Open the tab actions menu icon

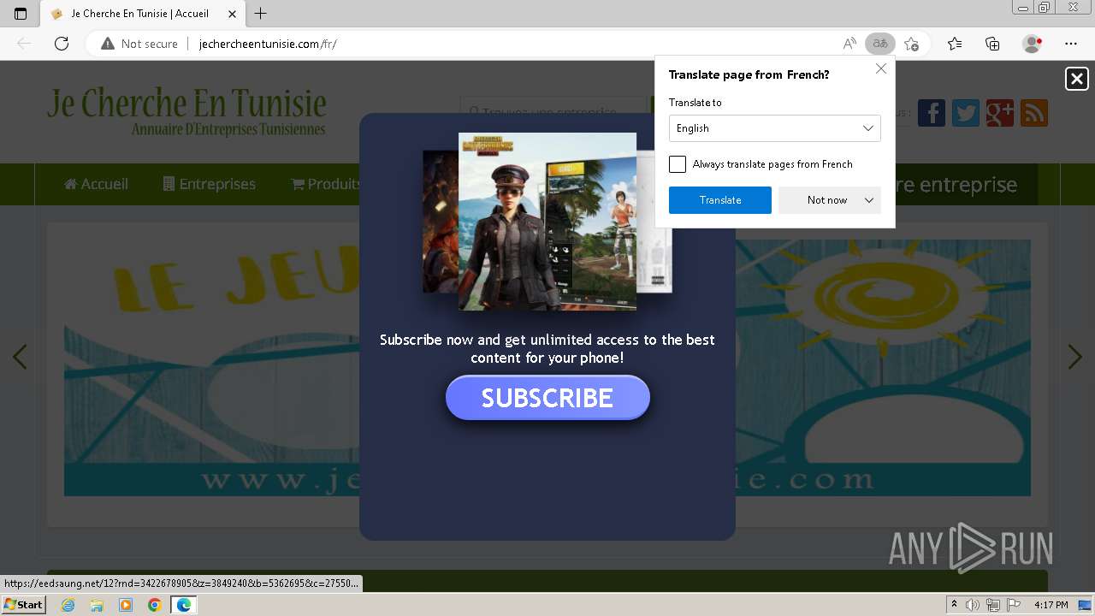tap(21, 14)
